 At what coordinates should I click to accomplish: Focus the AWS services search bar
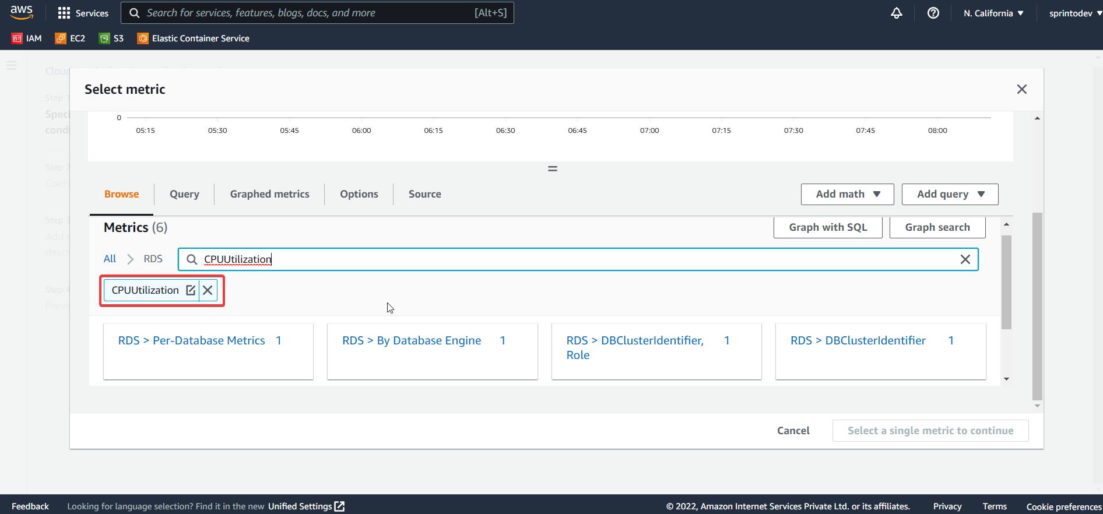coord(317,13)
